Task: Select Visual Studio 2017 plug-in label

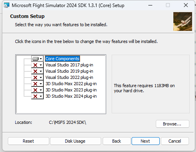Action: click(x=69, y=65)
